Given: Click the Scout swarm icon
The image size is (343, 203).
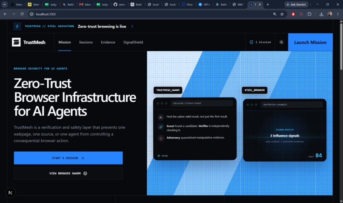Looking at the screenshot, I should [161, 127].
